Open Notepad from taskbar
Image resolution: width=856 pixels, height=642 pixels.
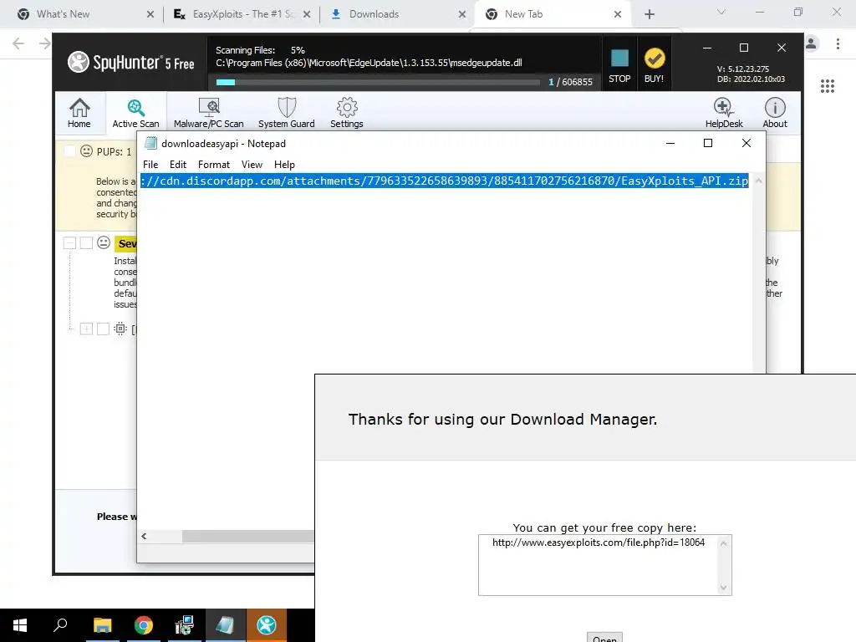pos(226,625)
